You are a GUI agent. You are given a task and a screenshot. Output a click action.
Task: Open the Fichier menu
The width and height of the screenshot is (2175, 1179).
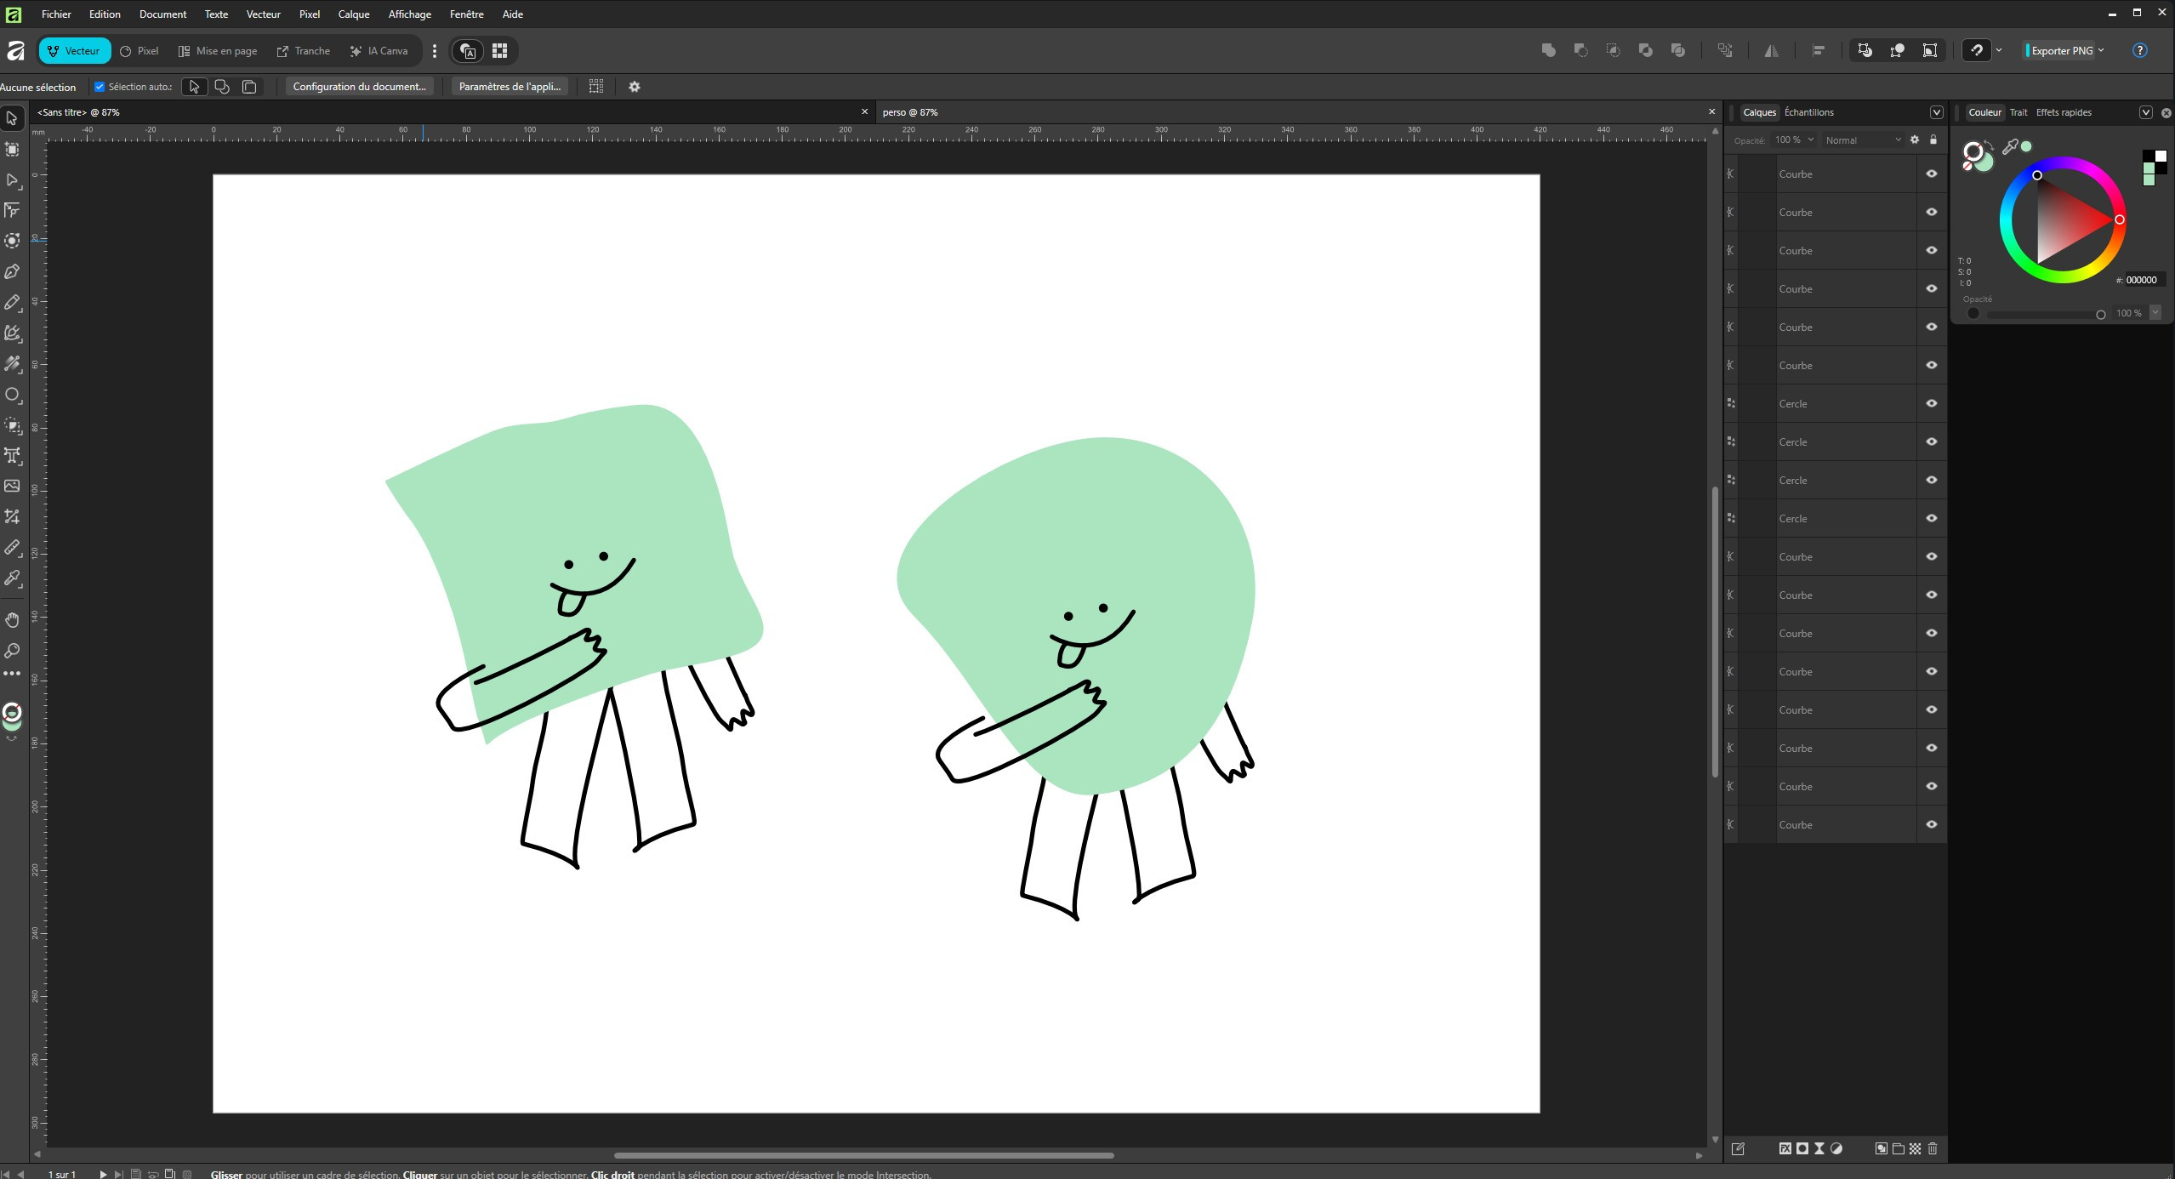click(56, 14)
